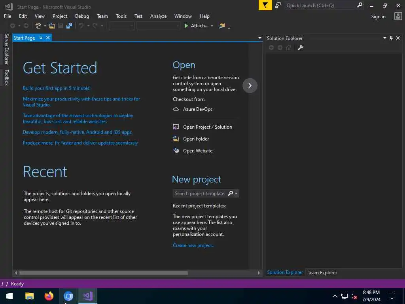Click the Start Page horizontal scrollbar thumb

(x=104, y=273)
